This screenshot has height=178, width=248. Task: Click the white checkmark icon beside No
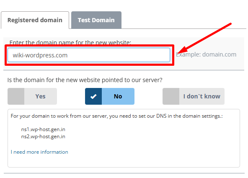(x=93, y=96)
